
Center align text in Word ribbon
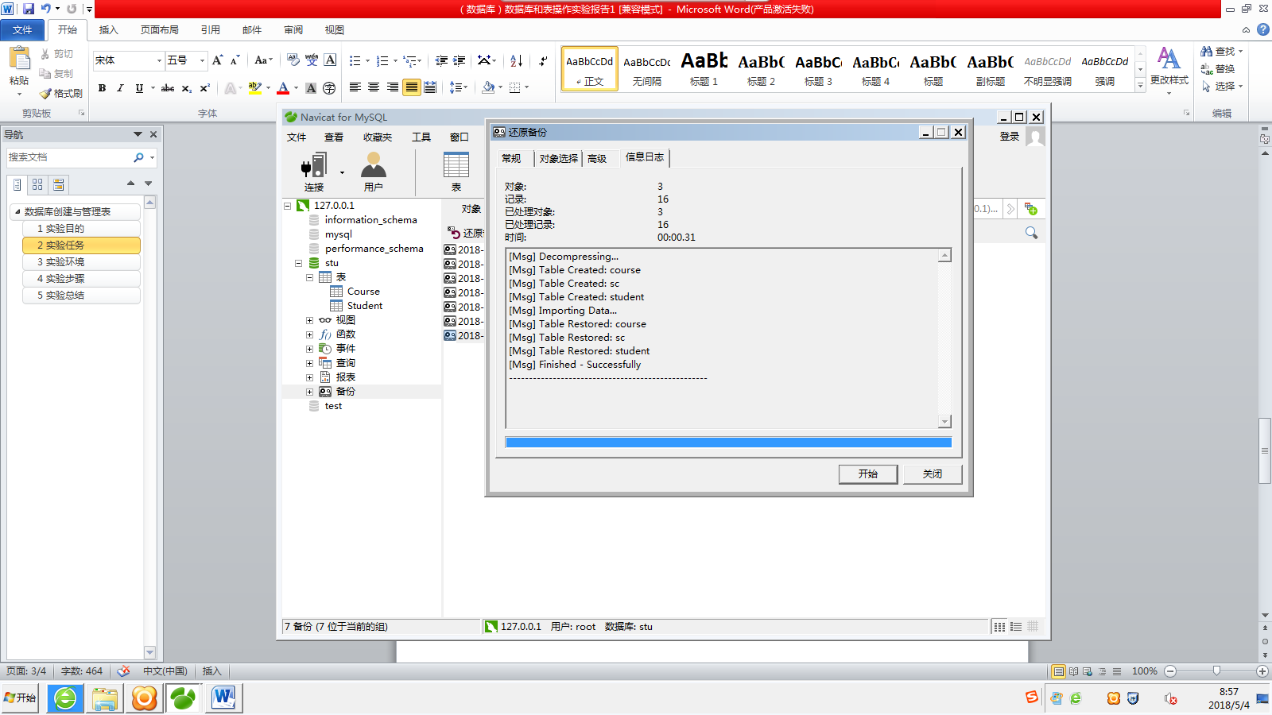(x=374, y=87)
